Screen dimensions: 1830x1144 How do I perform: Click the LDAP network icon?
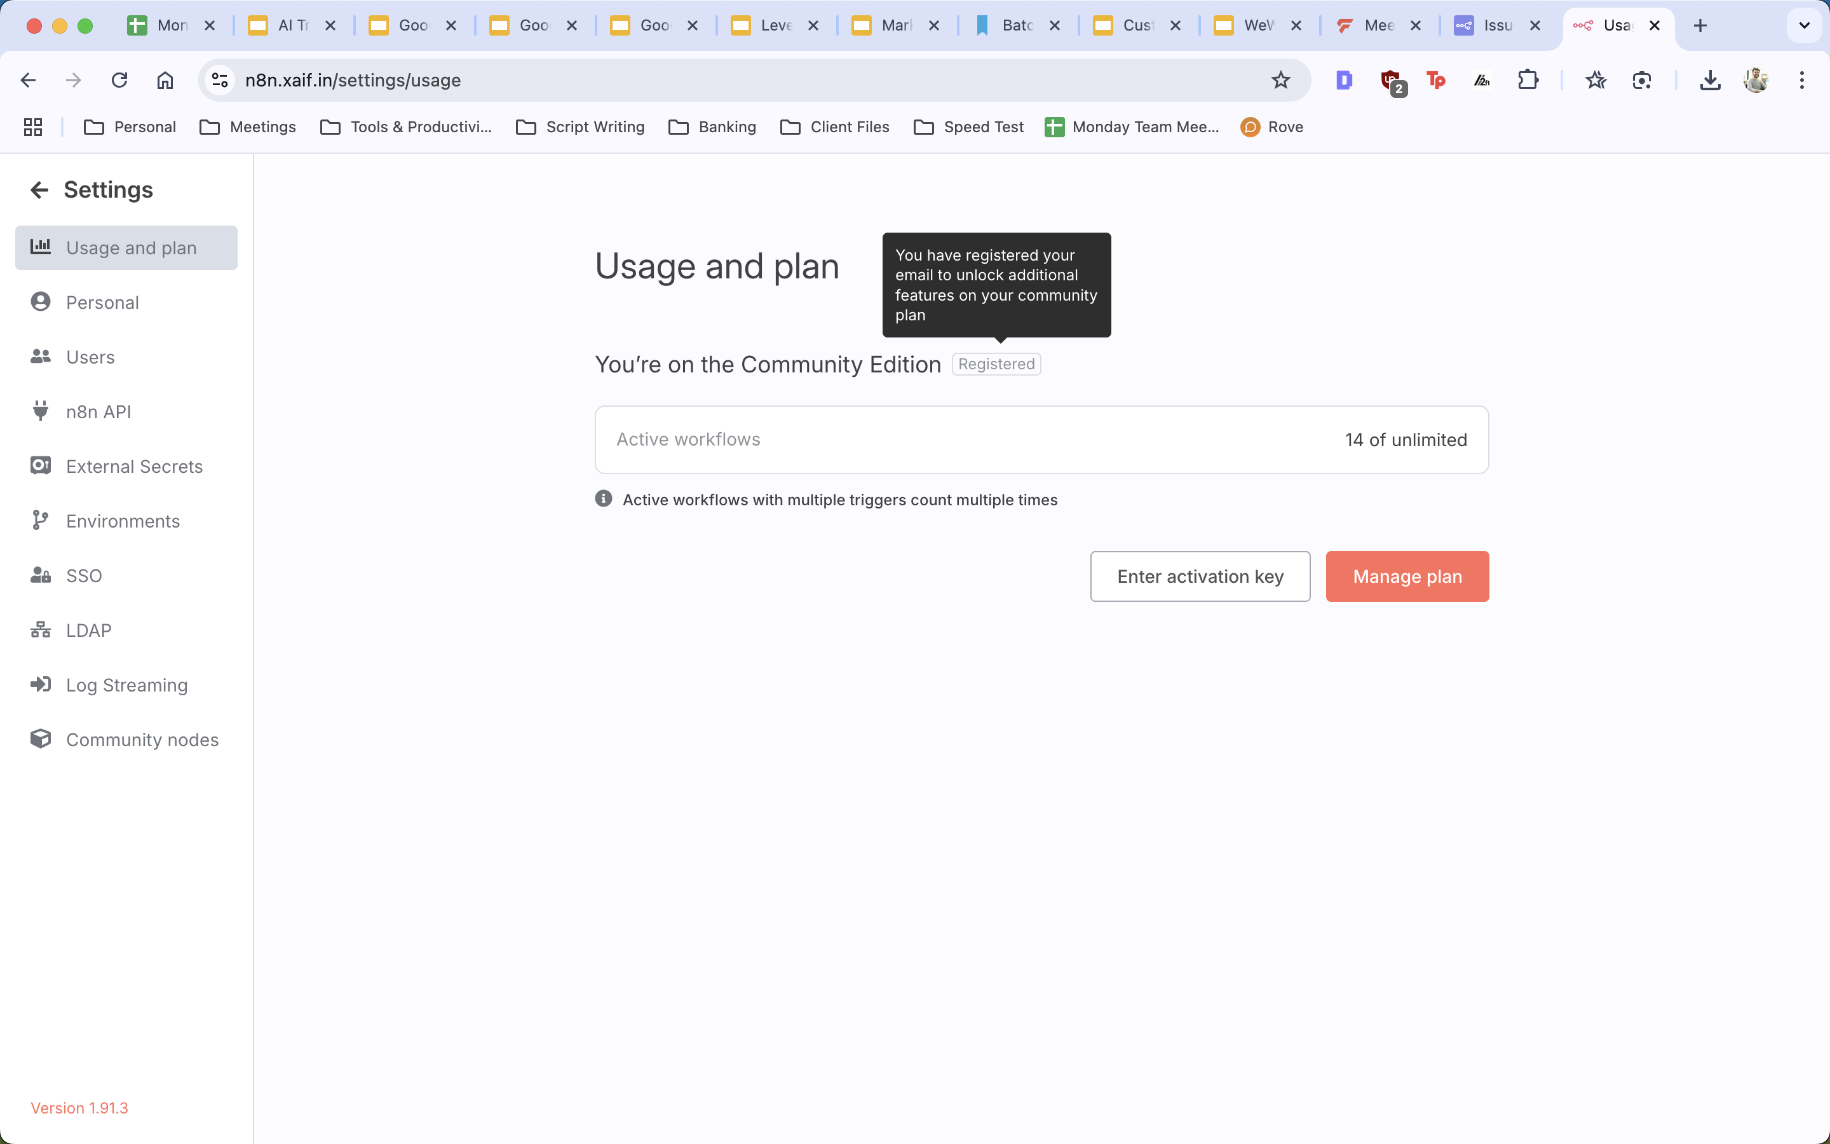pos(40,629)
